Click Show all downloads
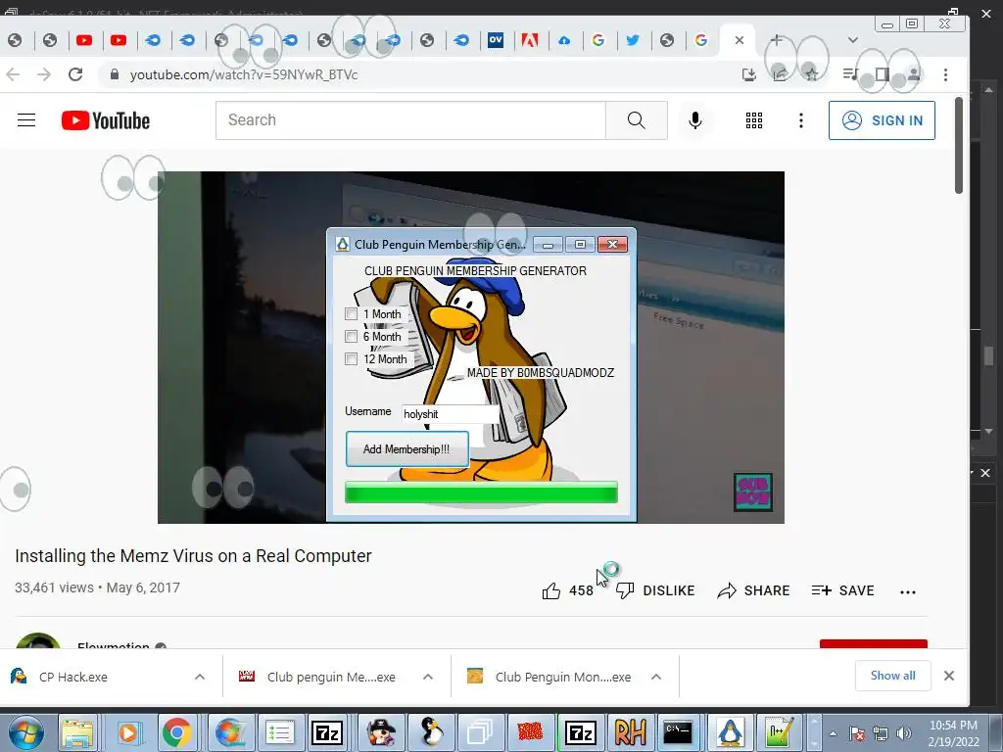Image resolution: width=1003 pixels, height=752 pixels. [893, 676]
